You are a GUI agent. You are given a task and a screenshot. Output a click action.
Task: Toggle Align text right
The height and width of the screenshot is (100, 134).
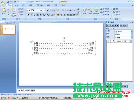[65, 15]
